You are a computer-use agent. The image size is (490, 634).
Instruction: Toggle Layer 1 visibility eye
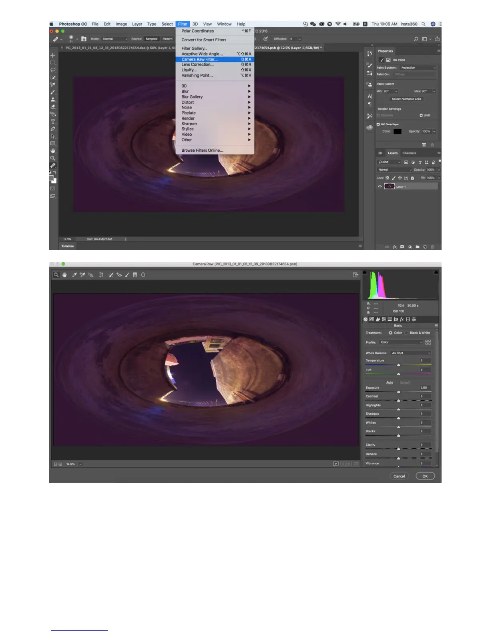click(x=380, y=187)
